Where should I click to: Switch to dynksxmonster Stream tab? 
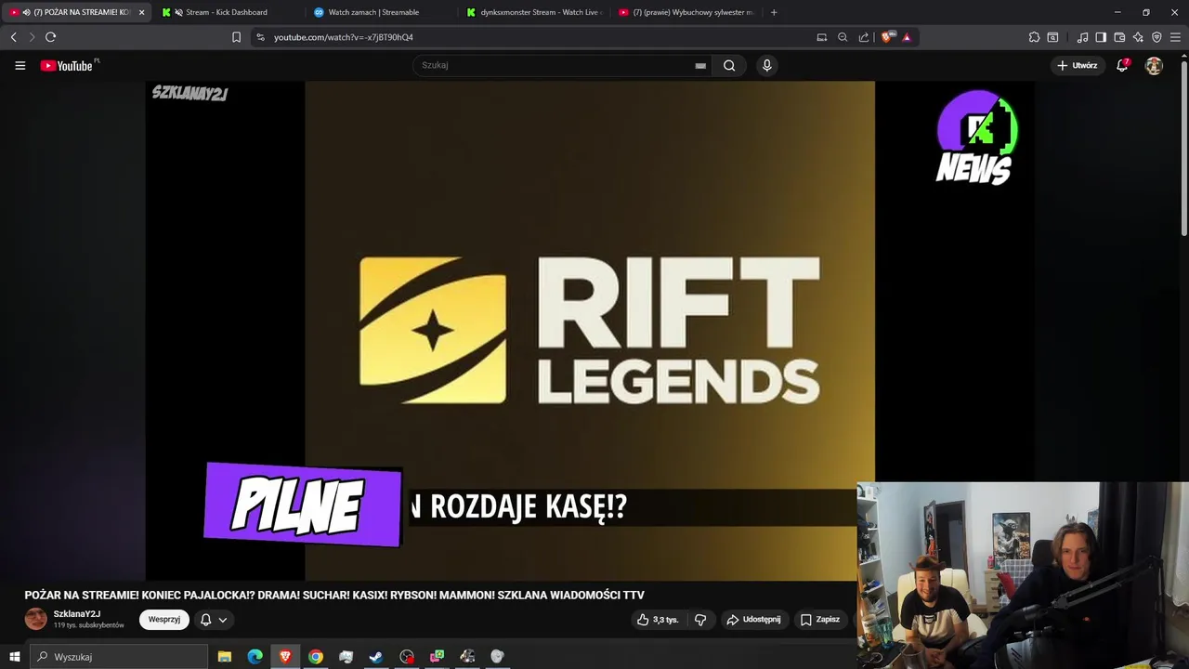(534, 12)
